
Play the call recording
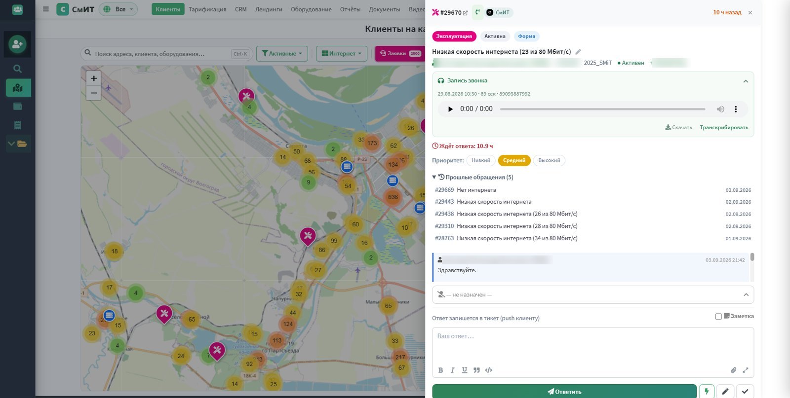450,109
